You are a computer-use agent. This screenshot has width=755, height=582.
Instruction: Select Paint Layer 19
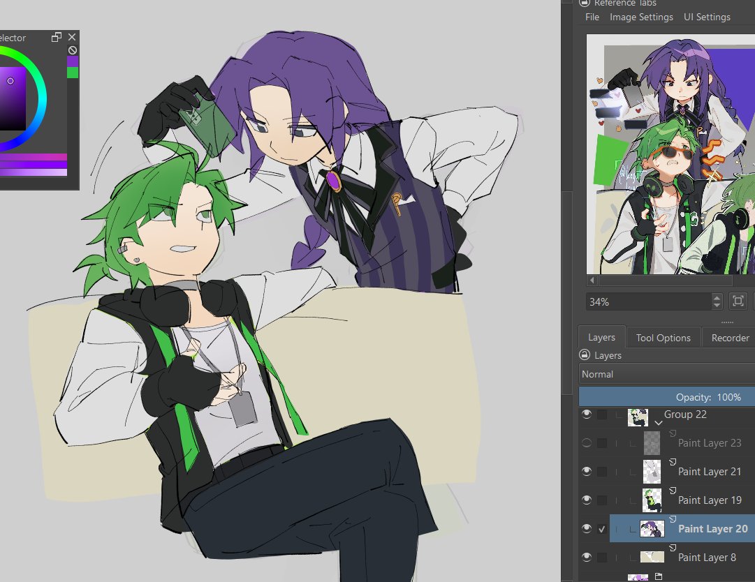[710, 500]
